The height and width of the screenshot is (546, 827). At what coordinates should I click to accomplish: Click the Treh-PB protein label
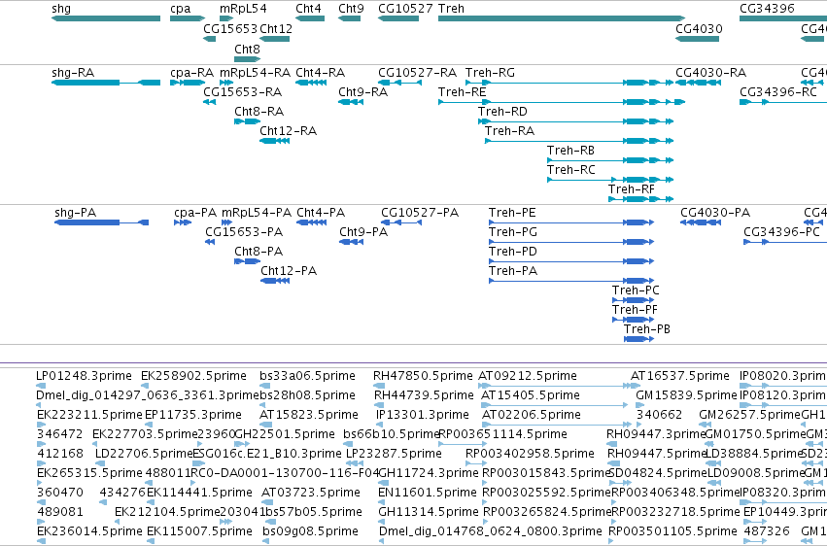(647, 330)
